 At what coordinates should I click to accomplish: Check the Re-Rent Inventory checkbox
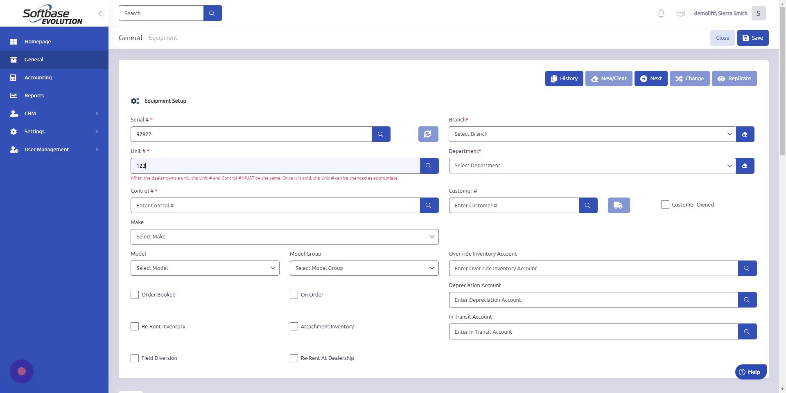(134, 326)
